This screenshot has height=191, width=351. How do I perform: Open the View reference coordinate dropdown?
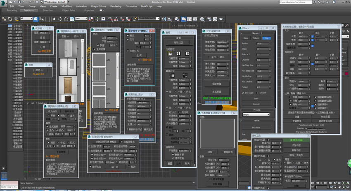(x=81, y=18)
